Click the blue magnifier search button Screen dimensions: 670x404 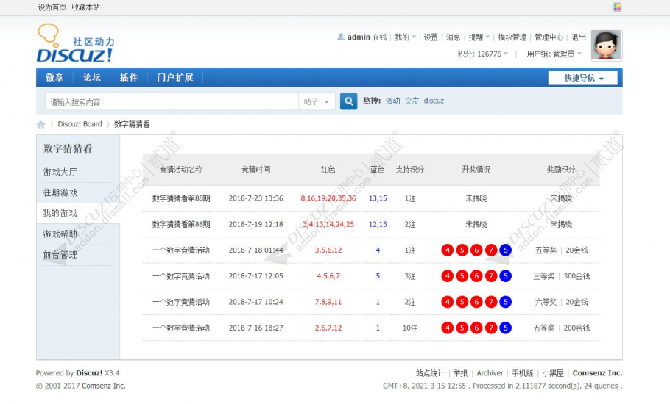[x=349, y=101]
